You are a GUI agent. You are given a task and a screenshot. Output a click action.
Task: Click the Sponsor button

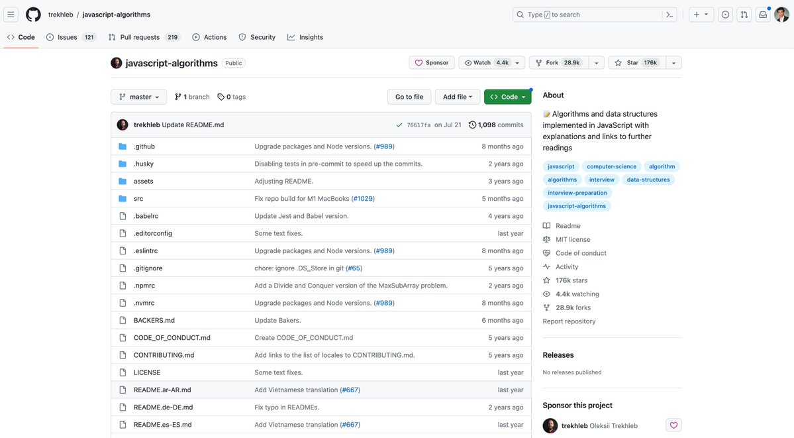click(x=431, y=63)
